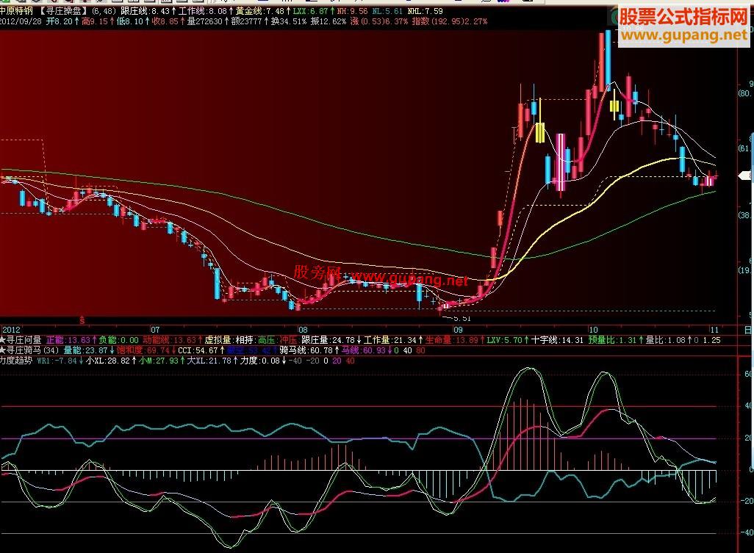Click the CCI:54.67 value

click(201, 350)
